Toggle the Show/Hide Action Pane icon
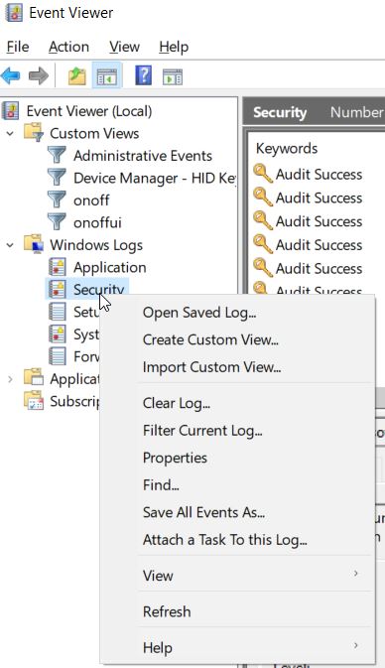This screenshot has height=668, width=385. (173, 76)
